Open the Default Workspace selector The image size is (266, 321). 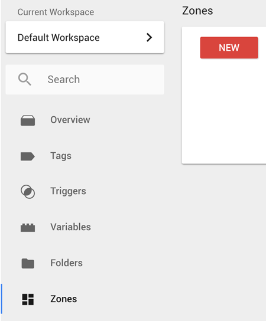point(85,37)
